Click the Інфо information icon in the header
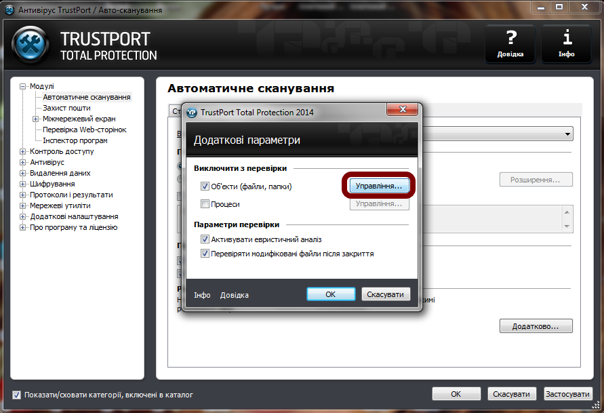The width and height of the screenshot is (604, 413). click(x=566, y=43)
